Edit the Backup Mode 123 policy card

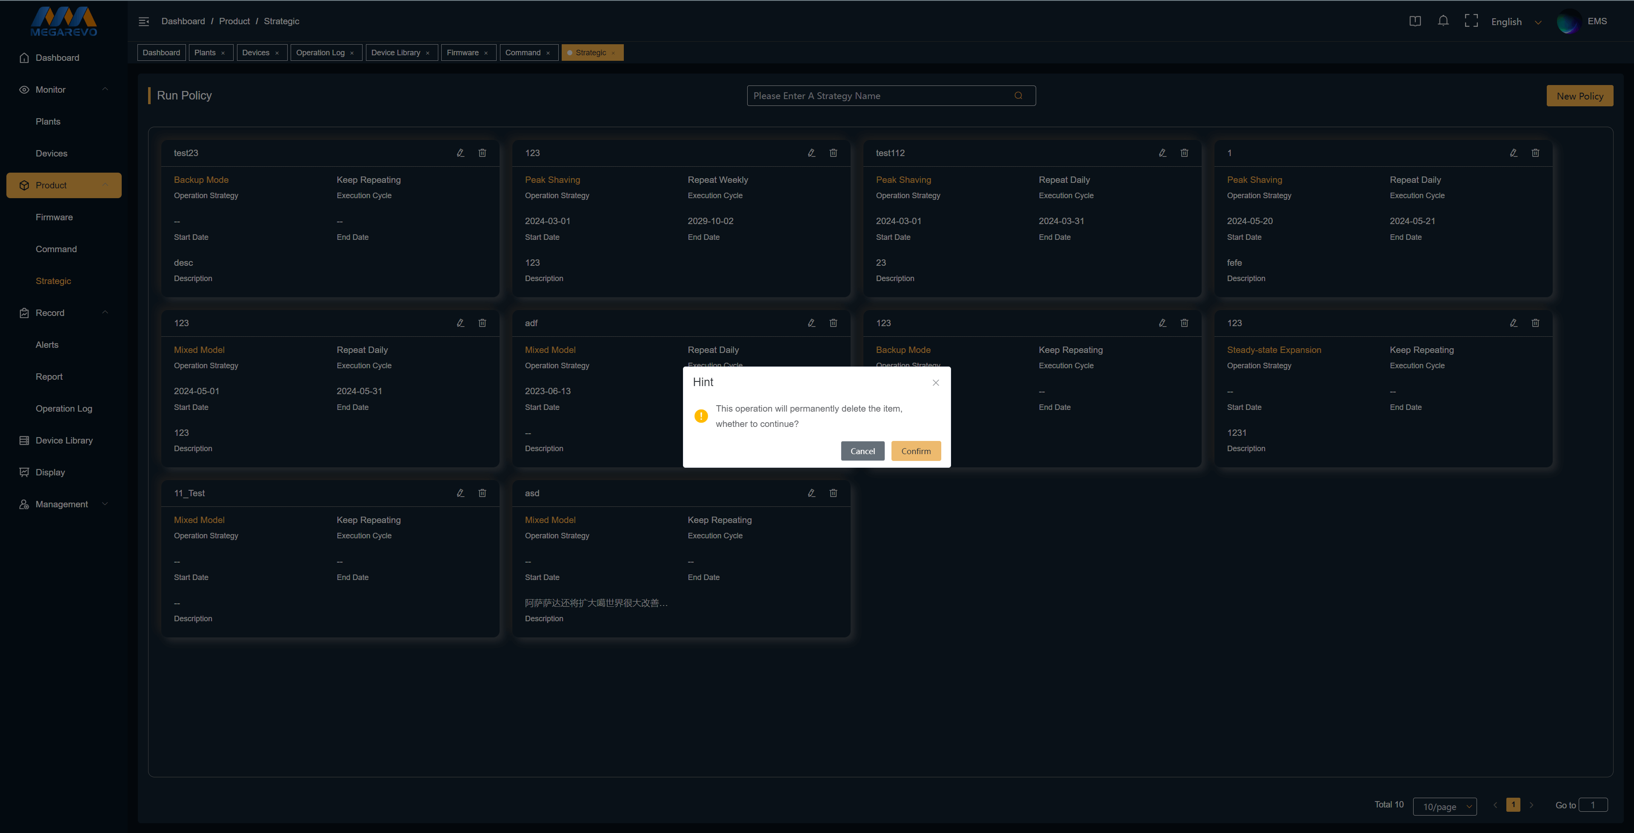click(1162, 323)
